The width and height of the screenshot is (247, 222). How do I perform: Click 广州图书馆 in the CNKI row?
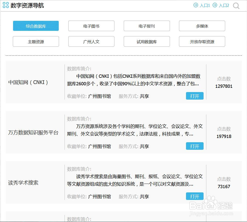pos(99,96)
